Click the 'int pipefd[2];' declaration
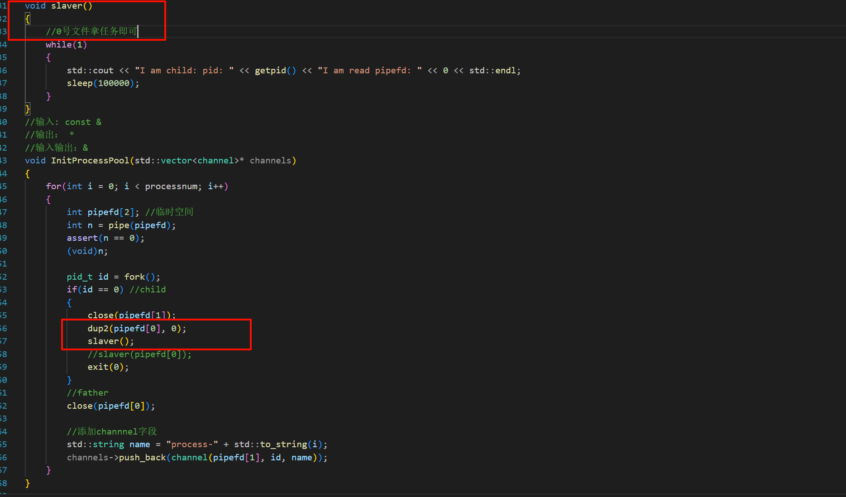Viewport: 846px width, 497px height. point(103,212)
